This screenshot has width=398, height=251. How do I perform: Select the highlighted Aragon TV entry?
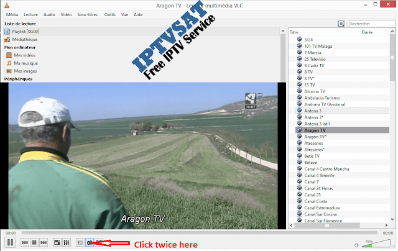click(343, 130)
